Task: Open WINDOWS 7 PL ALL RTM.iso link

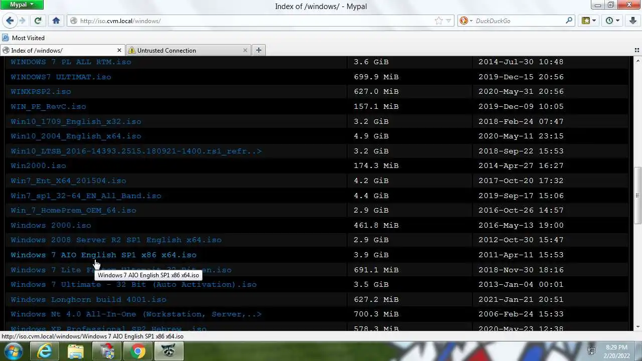Action: coord(71,62)
